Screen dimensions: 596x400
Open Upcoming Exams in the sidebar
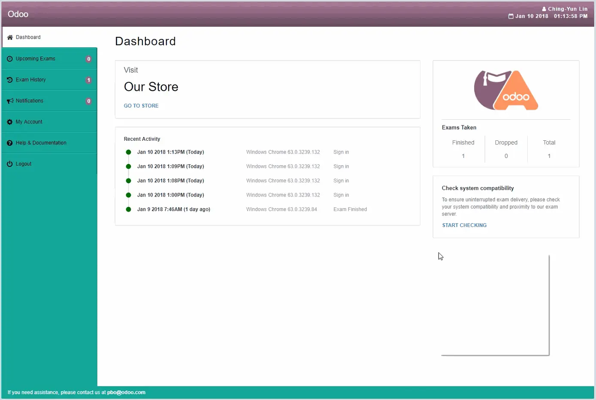(49, 59)
